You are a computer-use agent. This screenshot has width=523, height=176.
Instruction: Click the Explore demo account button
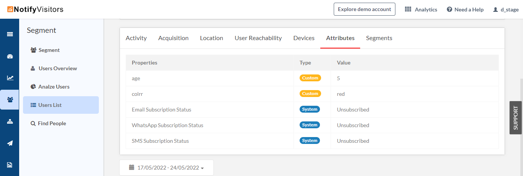[364, 9]
